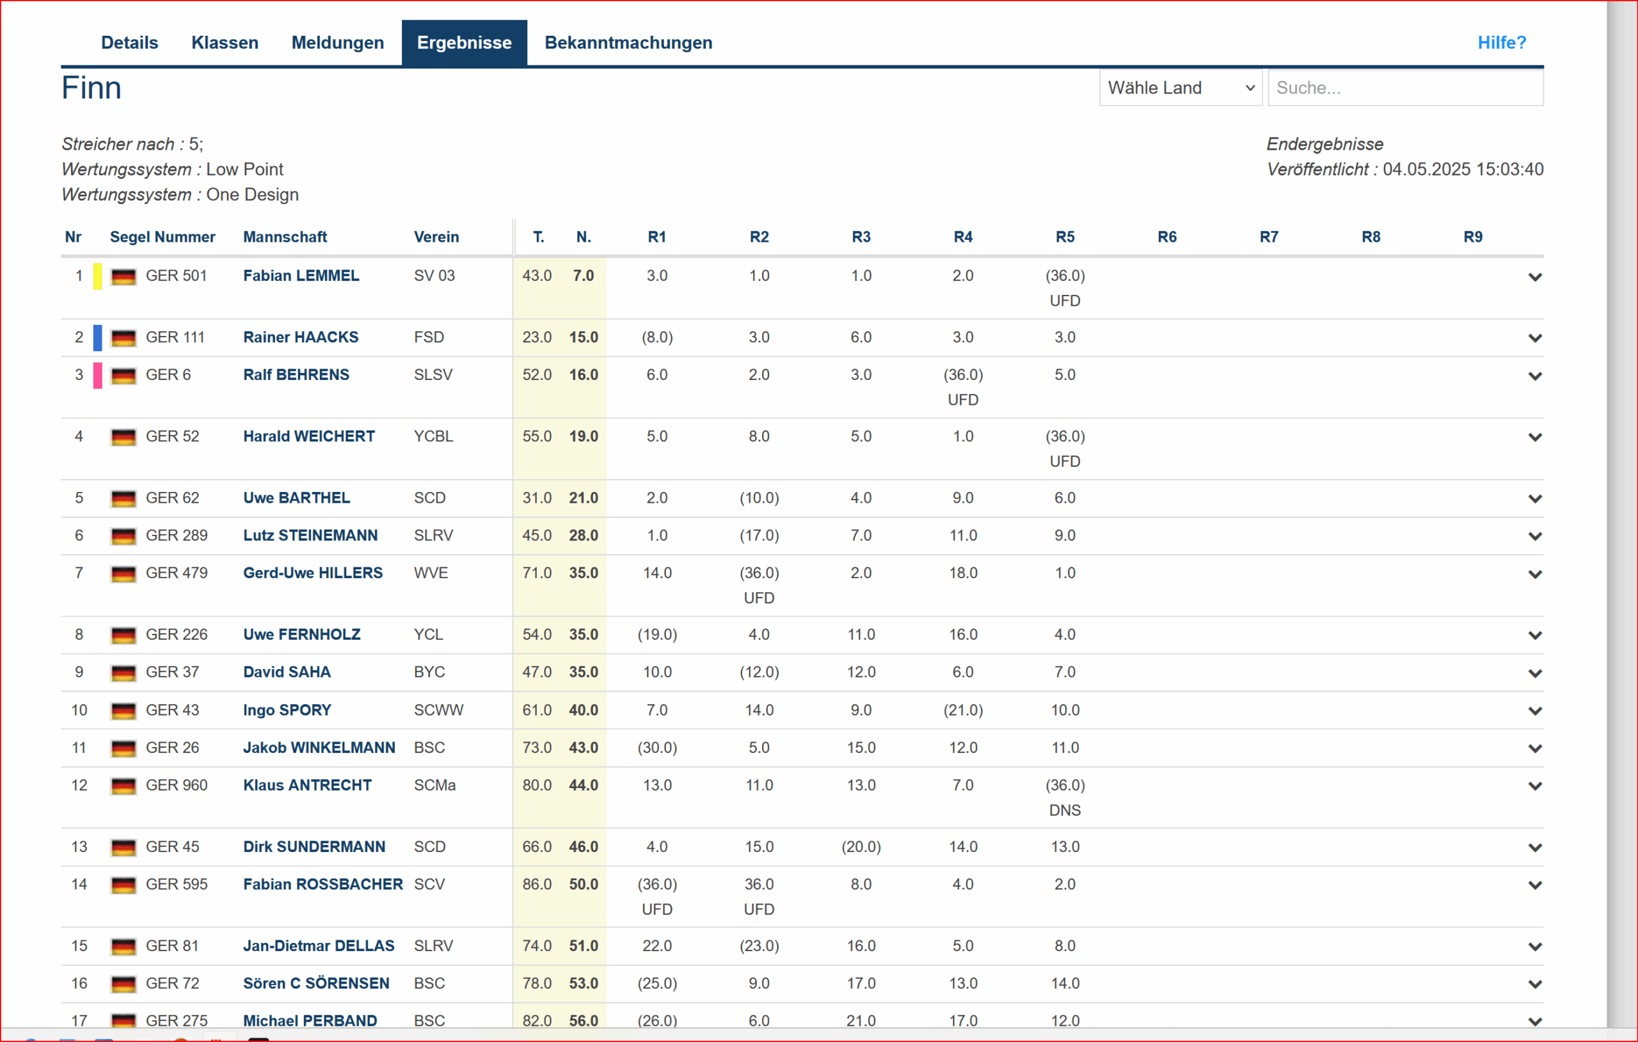The width and height of the screenshot is (1638, 1042).
Task: Click the German flag for GER 289
Action: coord(123,537)
